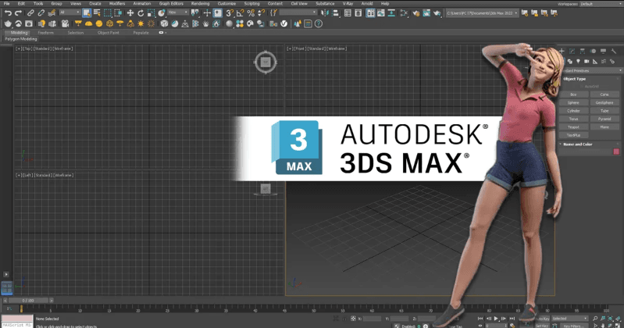Click the time slider 0 / 100 handle

pos(28,301)
